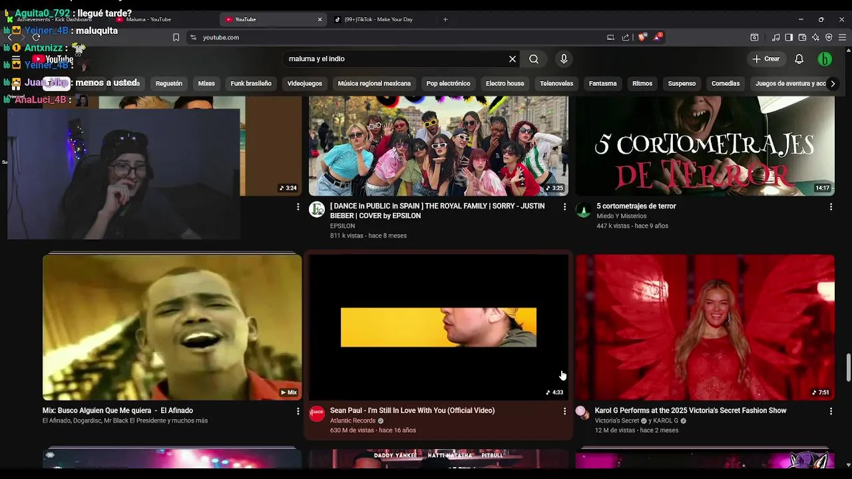Screen dimensions: 852x479
Task: Click the search magnifier button
Action: click(x=534, y=59)
